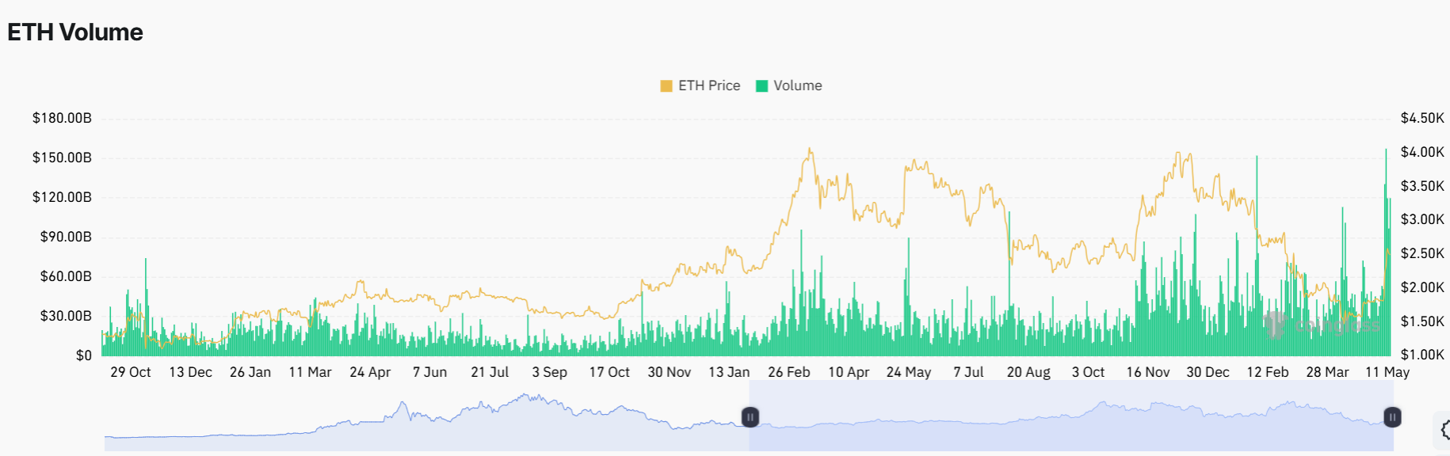The image size is (1450, 456).
Task: Click the 29 Oct date label
Action: pyautogui.click(x=131, y=372)
